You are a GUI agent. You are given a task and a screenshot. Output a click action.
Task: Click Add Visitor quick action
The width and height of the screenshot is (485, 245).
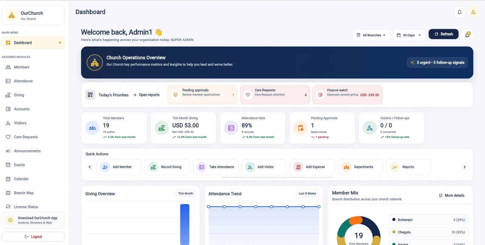click(x=264, y=167)
